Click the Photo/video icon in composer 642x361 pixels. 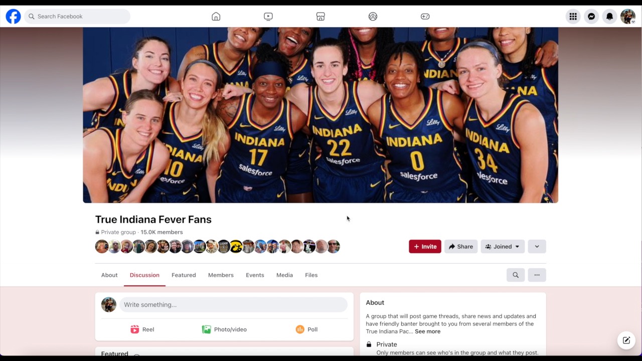(206, 329)
